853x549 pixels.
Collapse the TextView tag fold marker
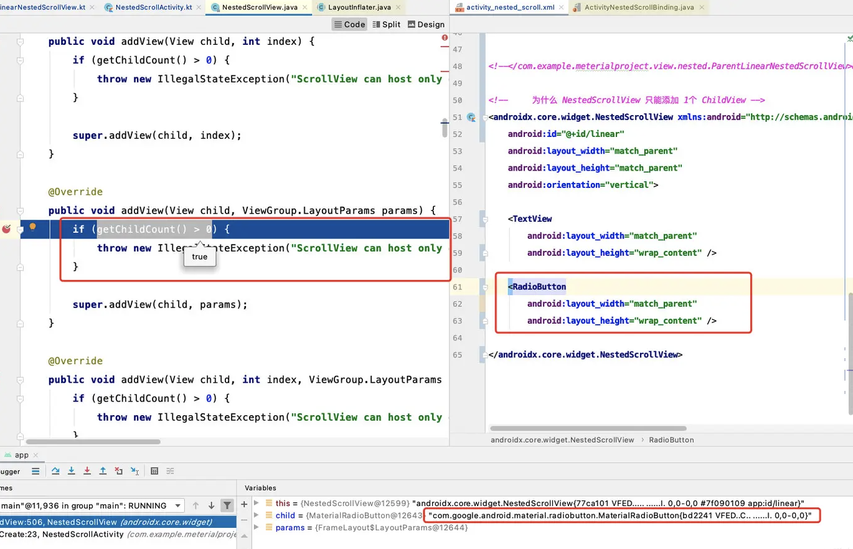pyautogui.click(x=486, y=219)
